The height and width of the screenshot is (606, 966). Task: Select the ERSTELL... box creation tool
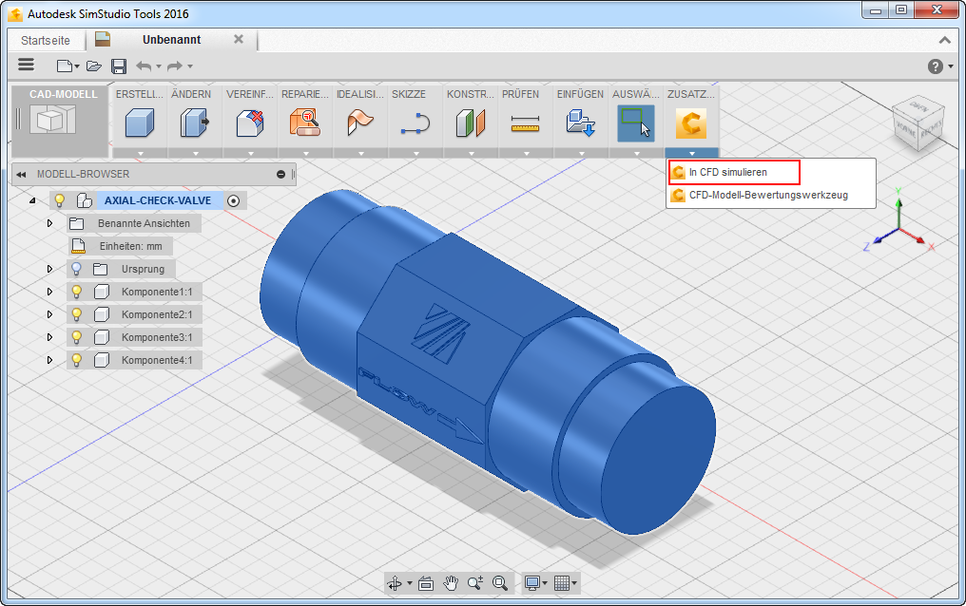pyautogui.click(x=139, y=123)
